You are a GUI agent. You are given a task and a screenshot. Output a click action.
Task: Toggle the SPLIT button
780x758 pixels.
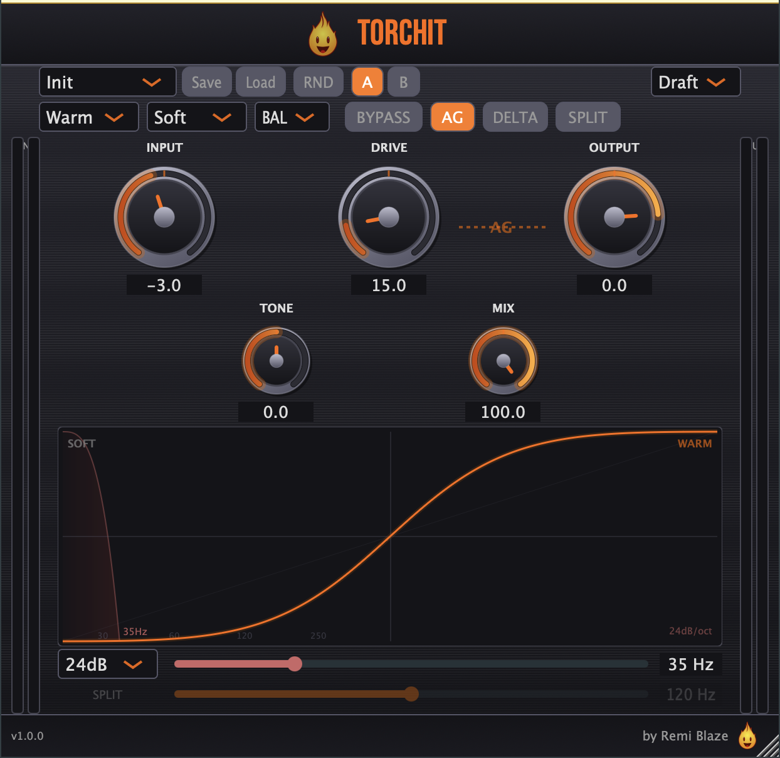(x=588, y=117)
